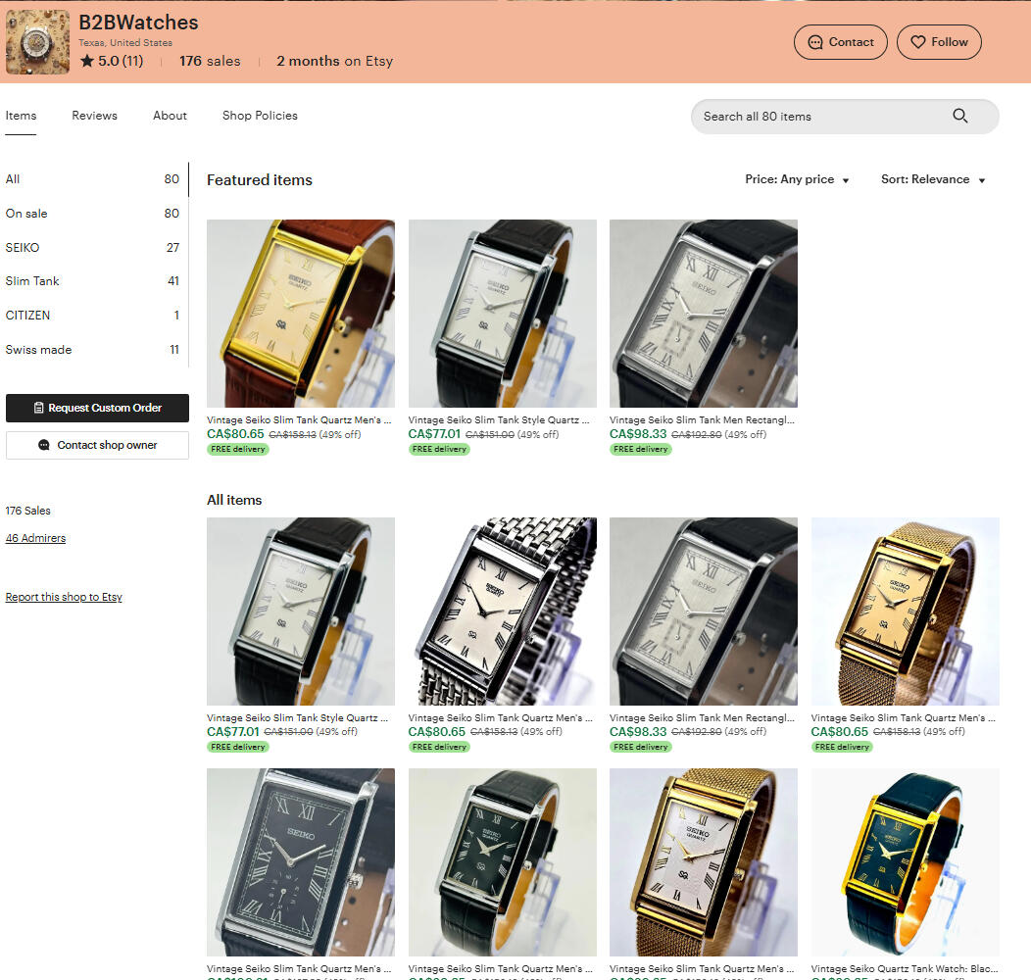The width and height of the screenshot is (1031, 980).
Task: Click the B2BWatches shop logo image
Action: 37,42
